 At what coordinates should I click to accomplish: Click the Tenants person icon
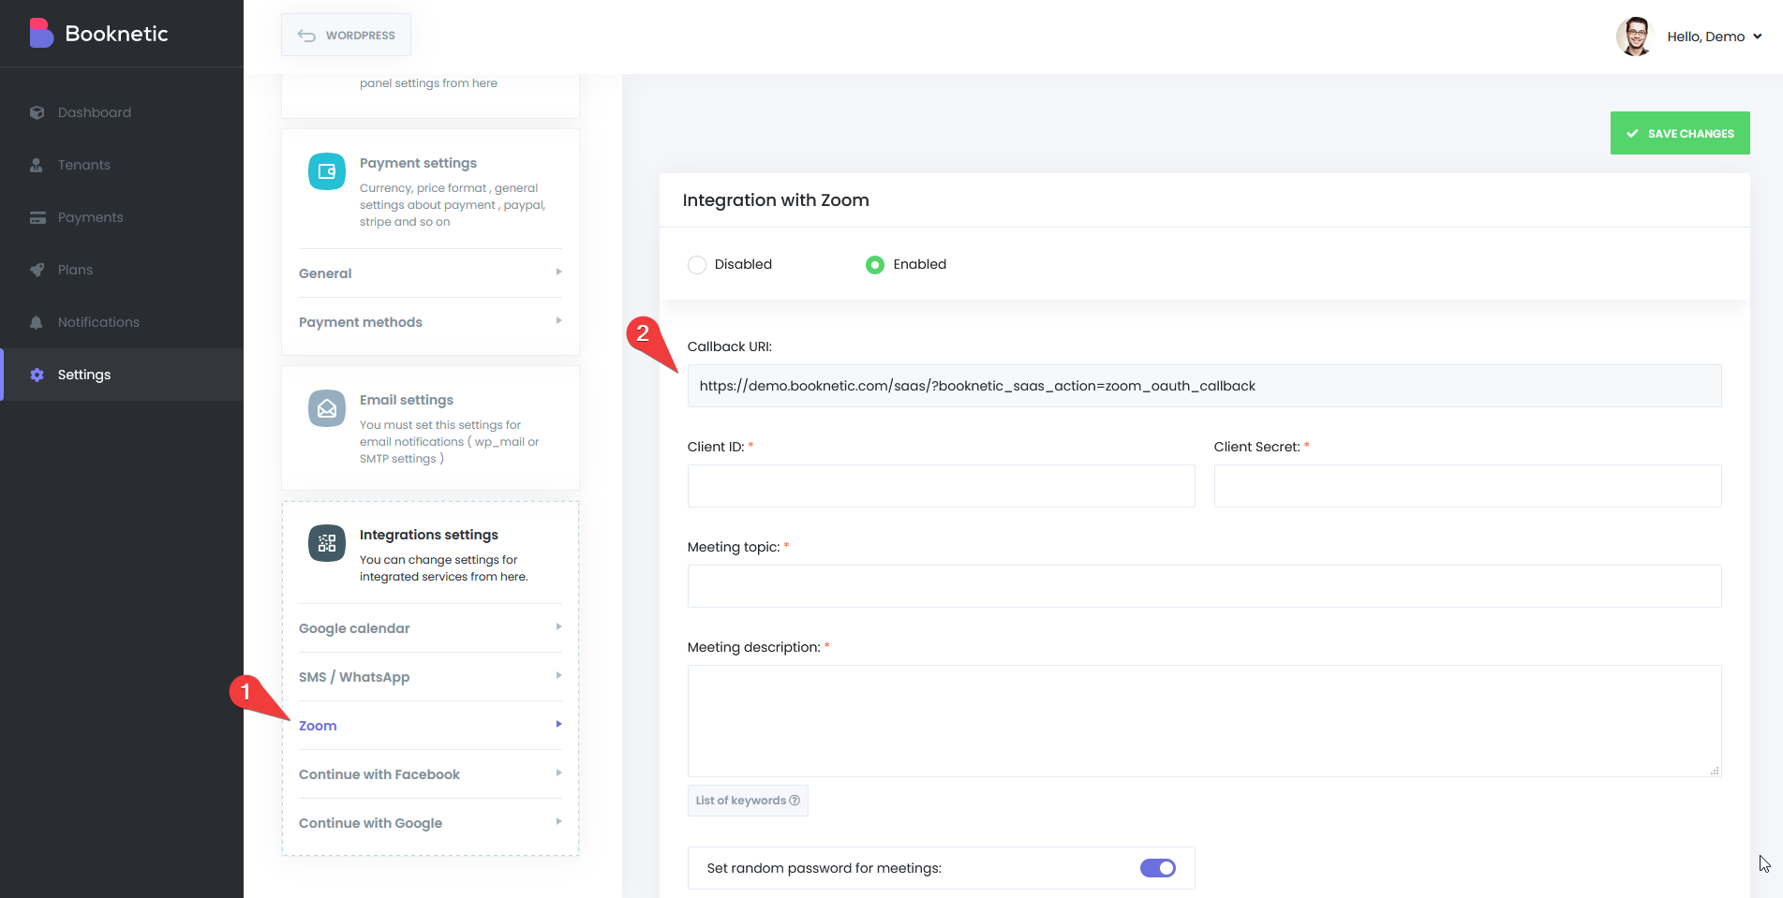37,165
